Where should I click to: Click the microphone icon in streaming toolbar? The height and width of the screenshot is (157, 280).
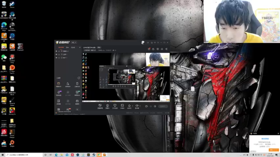tap(129, 106)
